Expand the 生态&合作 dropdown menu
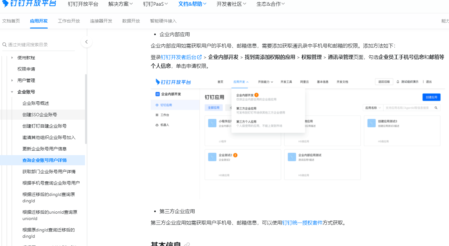This screenshot has width=449, height=246. tap(271, 4)
